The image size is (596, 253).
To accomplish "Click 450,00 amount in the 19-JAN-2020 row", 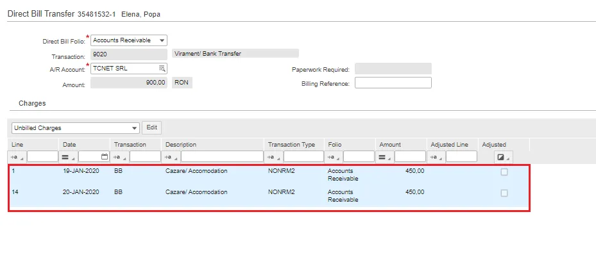I will pyautogui.click(x=414, y=171).
